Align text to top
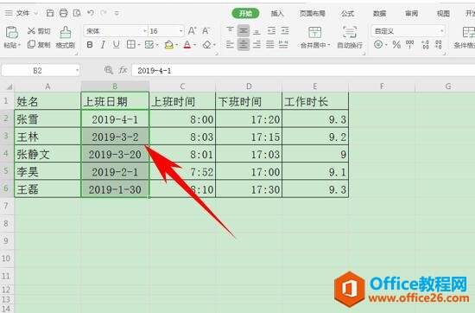Image resolution: width=475 pixels, height=313 pixels. [230, 30]
